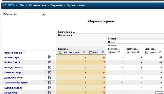Open grade report icon for Бондар Олена
This screenshot has width=164, height=94.
(50, 67)
